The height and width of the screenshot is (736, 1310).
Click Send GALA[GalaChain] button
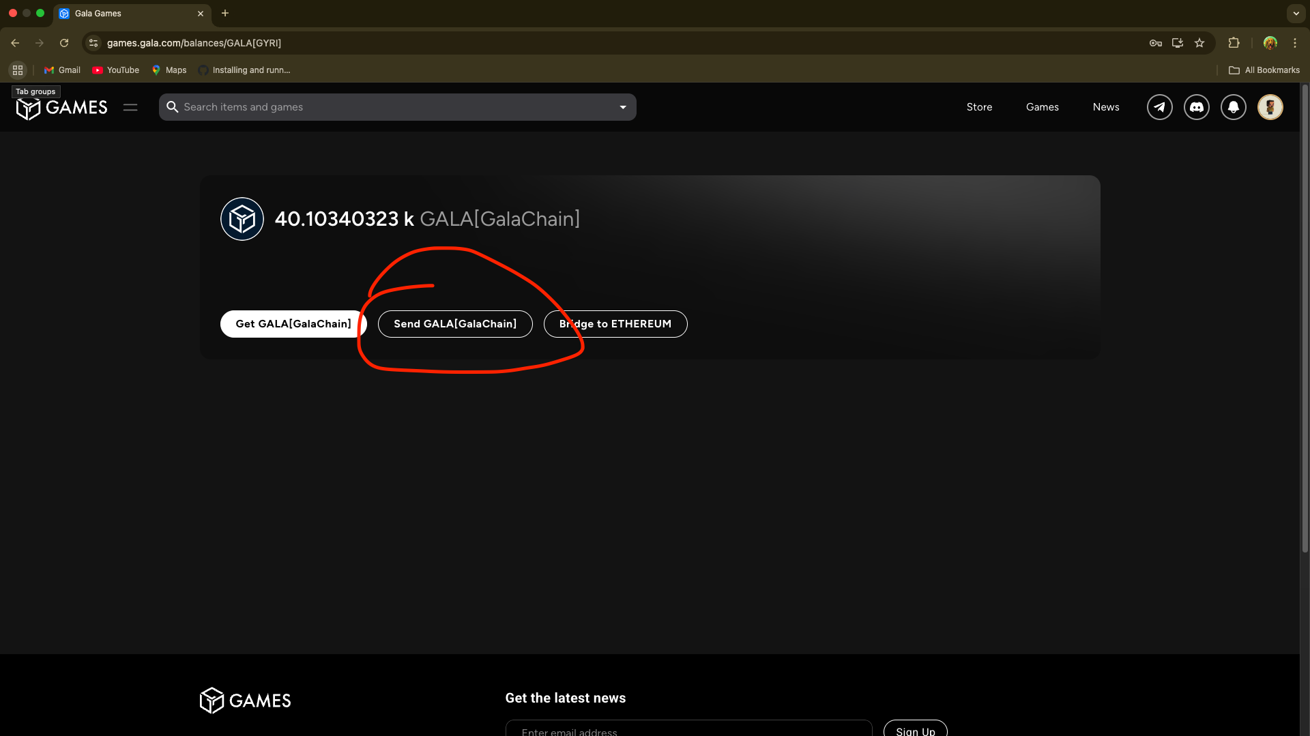pyautogui.click(x=455, y=324)
